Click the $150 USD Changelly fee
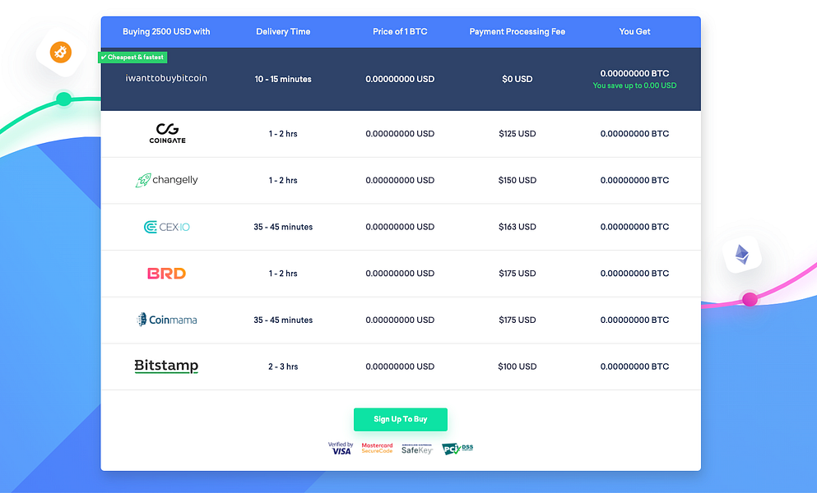 pyautogui.click(x=517, y=180)
